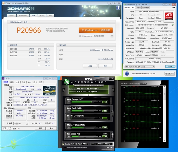178x152 pixels.
Task: Click the user define fan icon in Afterburner
Action: [112, 135]
